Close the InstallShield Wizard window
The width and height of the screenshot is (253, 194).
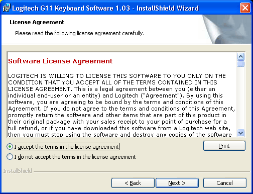coord(245,8)
